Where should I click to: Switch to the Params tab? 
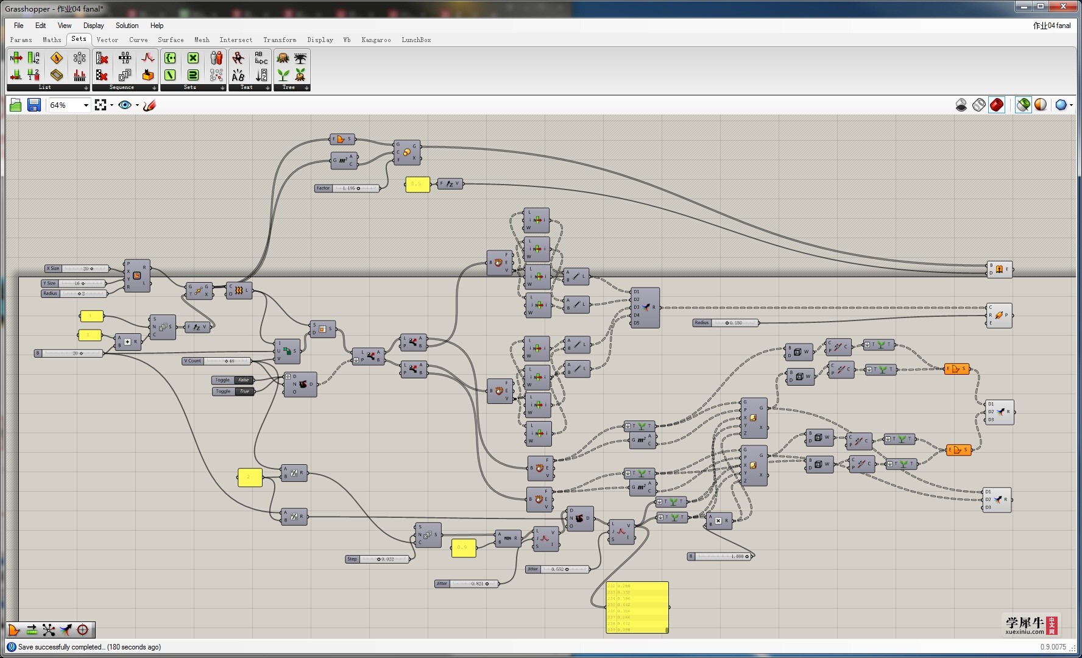tap(21, 40)
